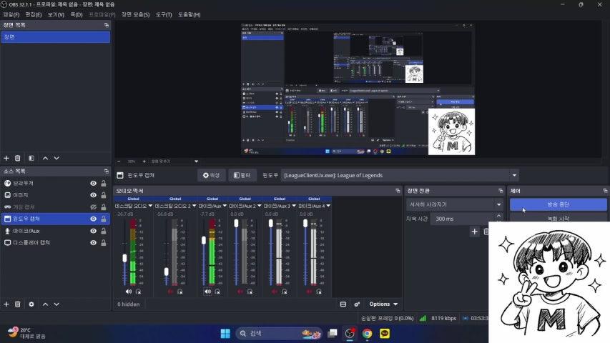
Task: Expand the 서서히 사라지기 transition dropdown
Action: coord(498,204)
